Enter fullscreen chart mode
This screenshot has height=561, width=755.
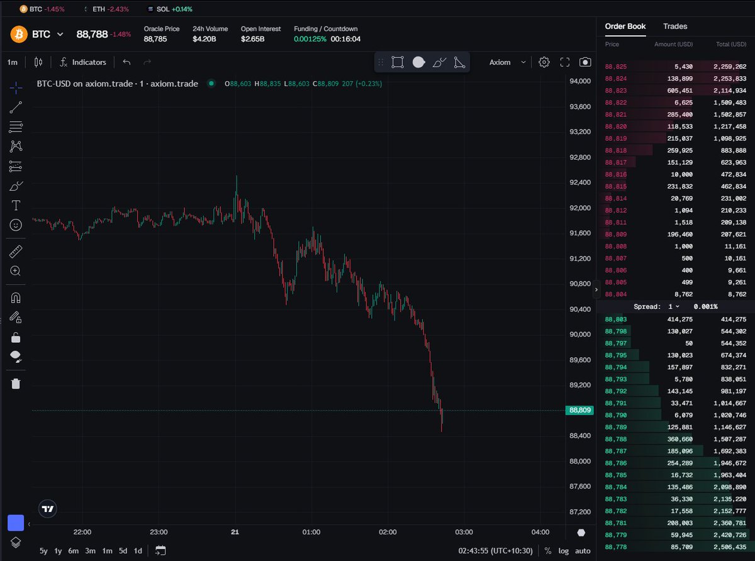565,62
